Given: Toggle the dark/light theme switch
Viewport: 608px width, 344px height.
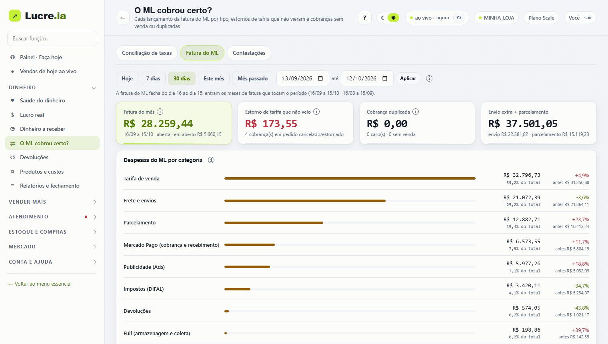Looking at the screenshot, I should tap(388, 18).
